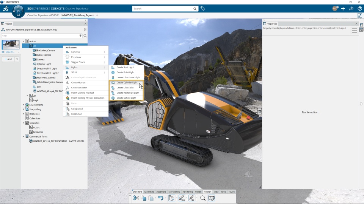
Task: Choose Create Human from context menu
Action: click(86, 83)
